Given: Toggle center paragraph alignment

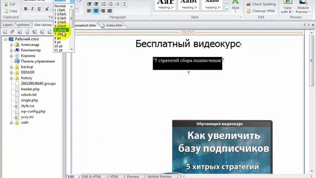Looking at the screenshot, I should [x=96, y=11].
